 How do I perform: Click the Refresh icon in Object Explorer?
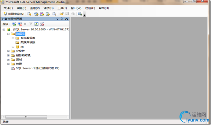[x=36, y=24]
